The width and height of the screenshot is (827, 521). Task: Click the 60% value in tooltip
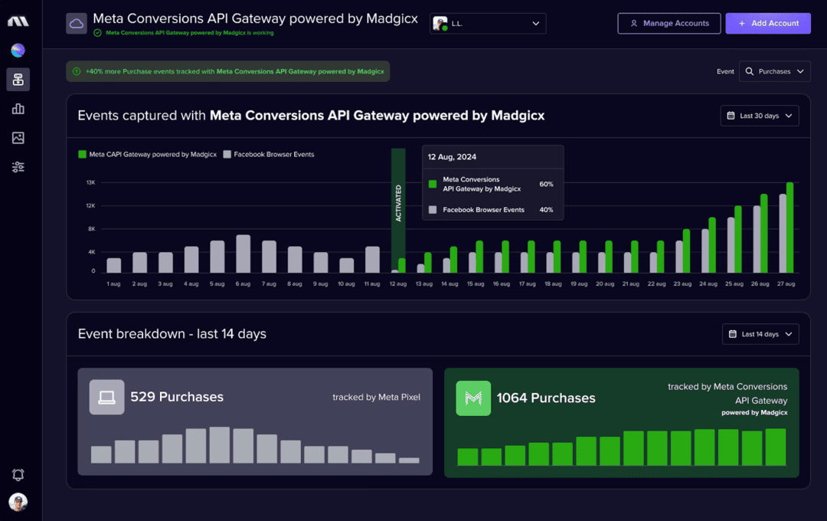[546, 184]
